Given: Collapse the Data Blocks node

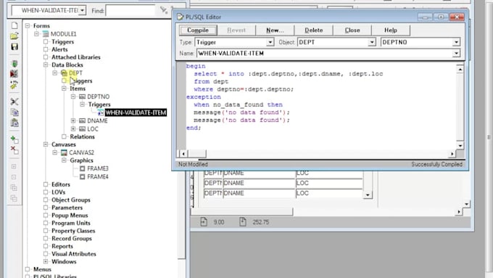Looking at the screenshot, I should [x=46, y=65].
